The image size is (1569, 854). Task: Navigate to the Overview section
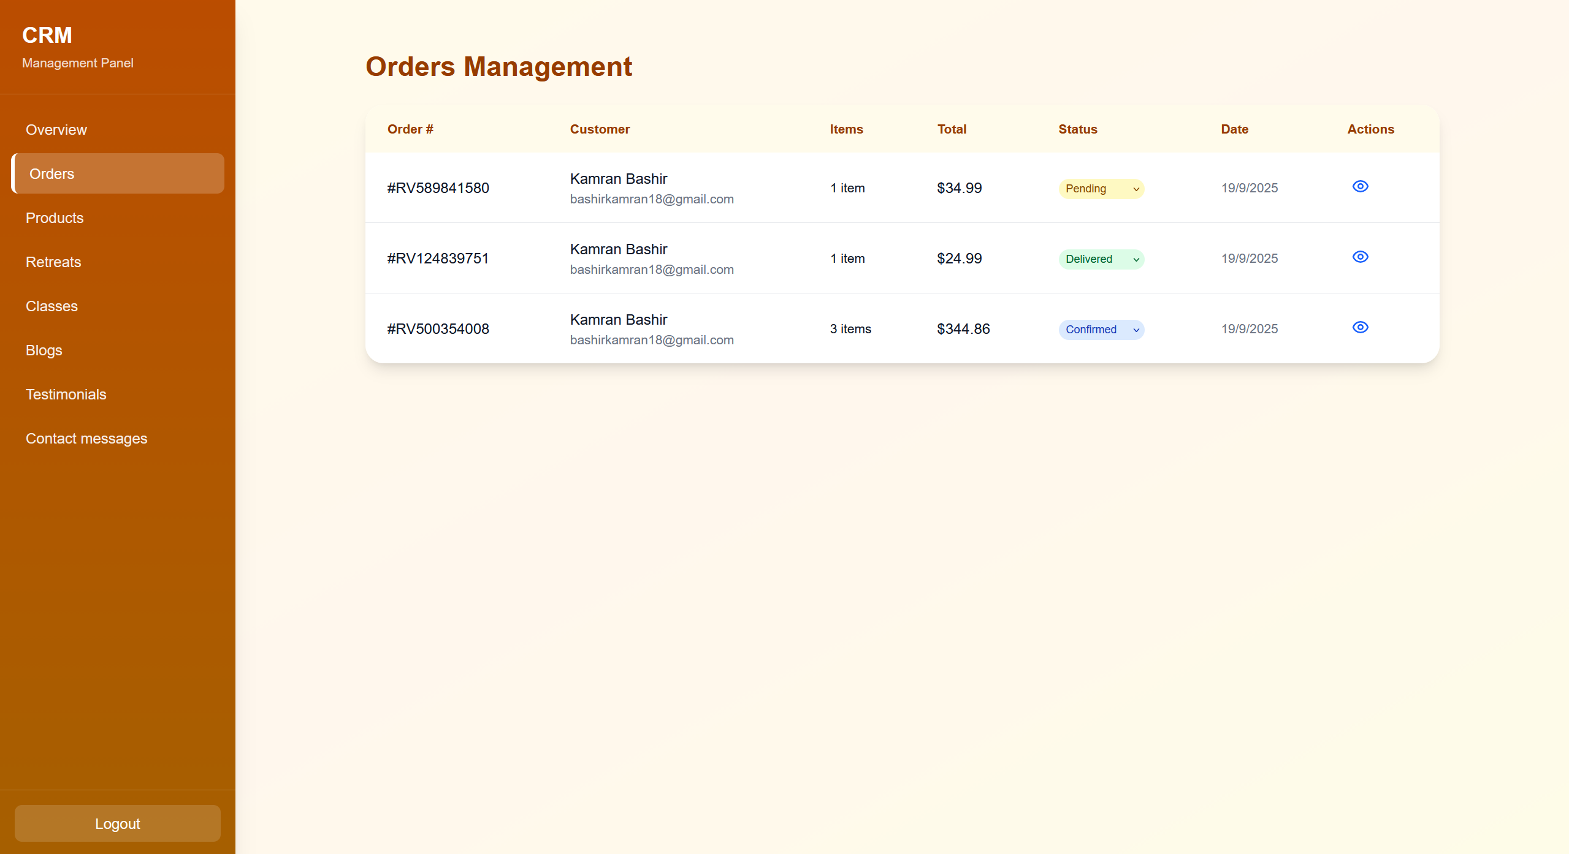click(56, 129)
